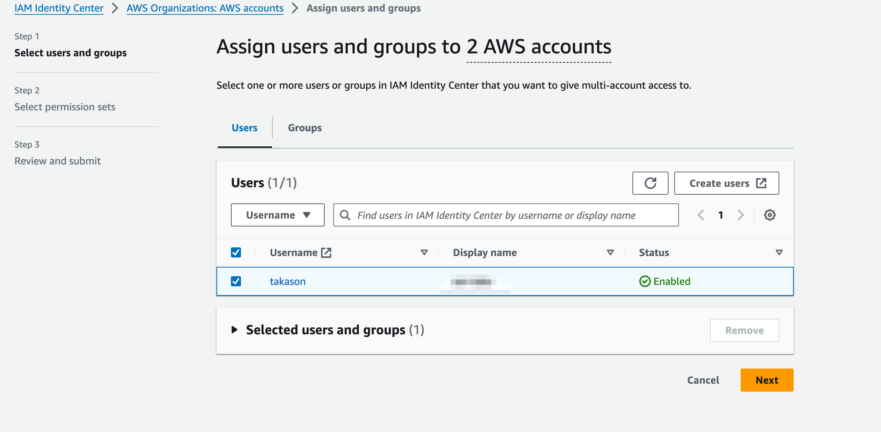This screenshot has width=881, height=432.
Task: Click the find users search field
Action: tap(505, 215)
